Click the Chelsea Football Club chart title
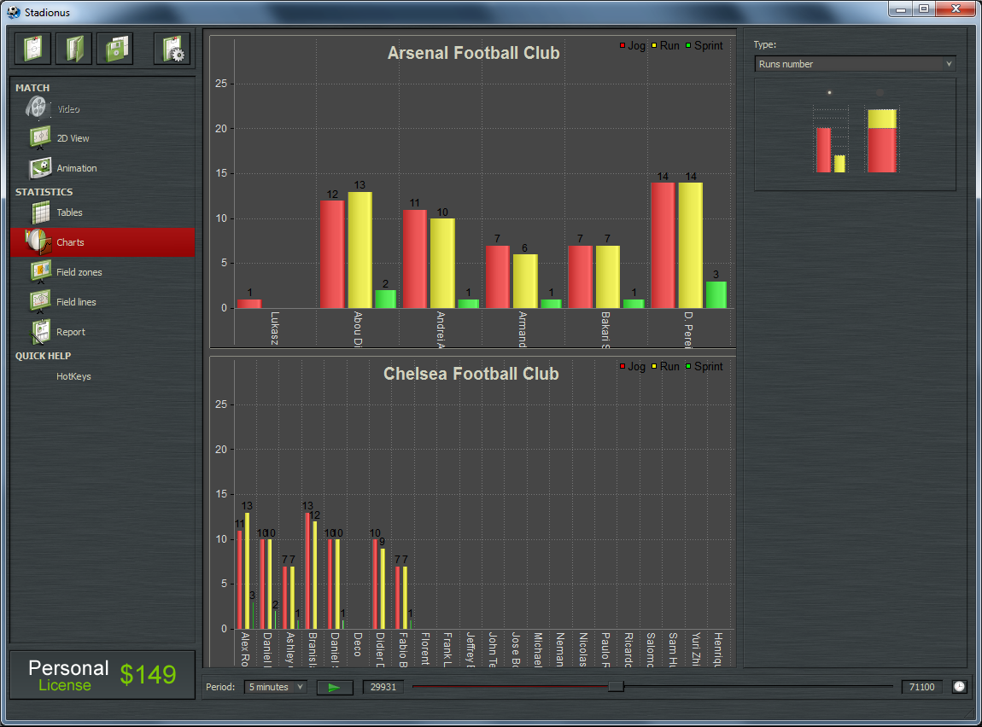The image size is (982, 727). tap(471, 374)
